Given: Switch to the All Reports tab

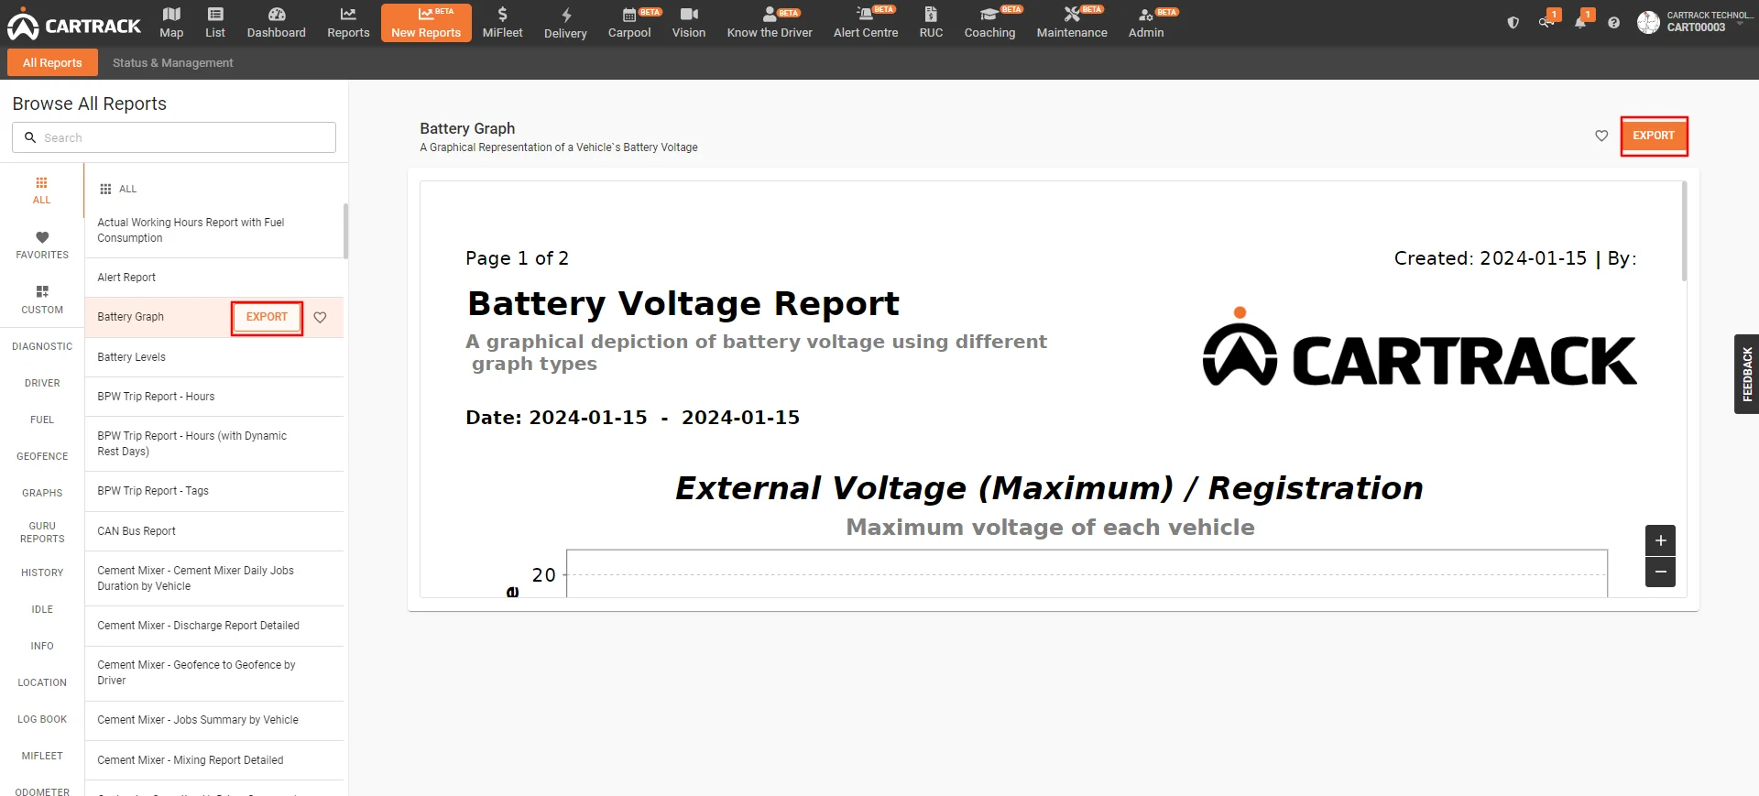Looking at the screenshot, I should (52, 62).
